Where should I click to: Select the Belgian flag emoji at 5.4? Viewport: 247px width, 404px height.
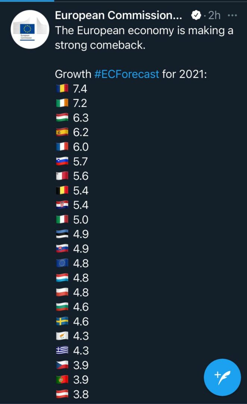point(62,190)
